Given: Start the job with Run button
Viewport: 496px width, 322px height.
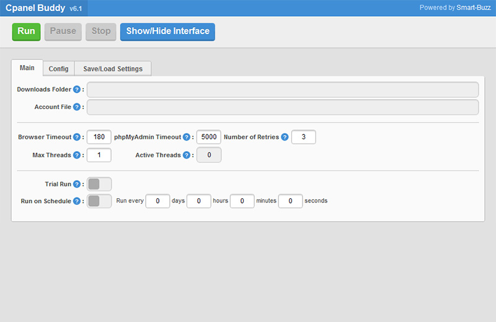Looking at the screenshot, I should pyautogui.click(x=26, y=32).
